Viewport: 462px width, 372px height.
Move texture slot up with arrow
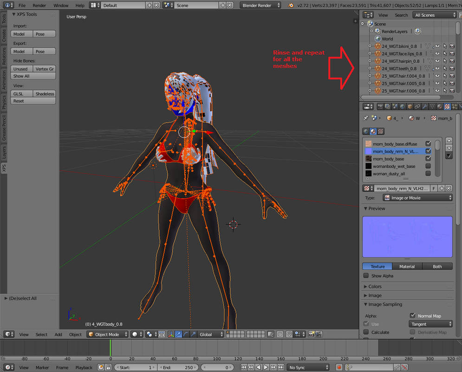[449, 140]
